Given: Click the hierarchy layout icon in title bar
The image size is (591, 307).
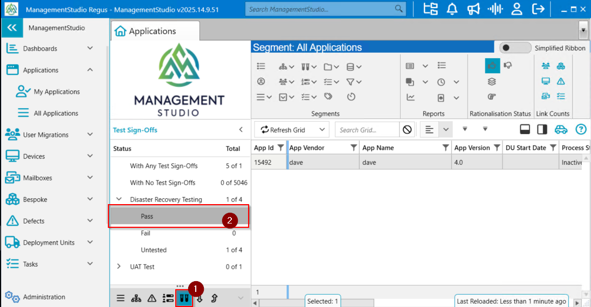Looking at the screenshot, I should click(430, 9).
